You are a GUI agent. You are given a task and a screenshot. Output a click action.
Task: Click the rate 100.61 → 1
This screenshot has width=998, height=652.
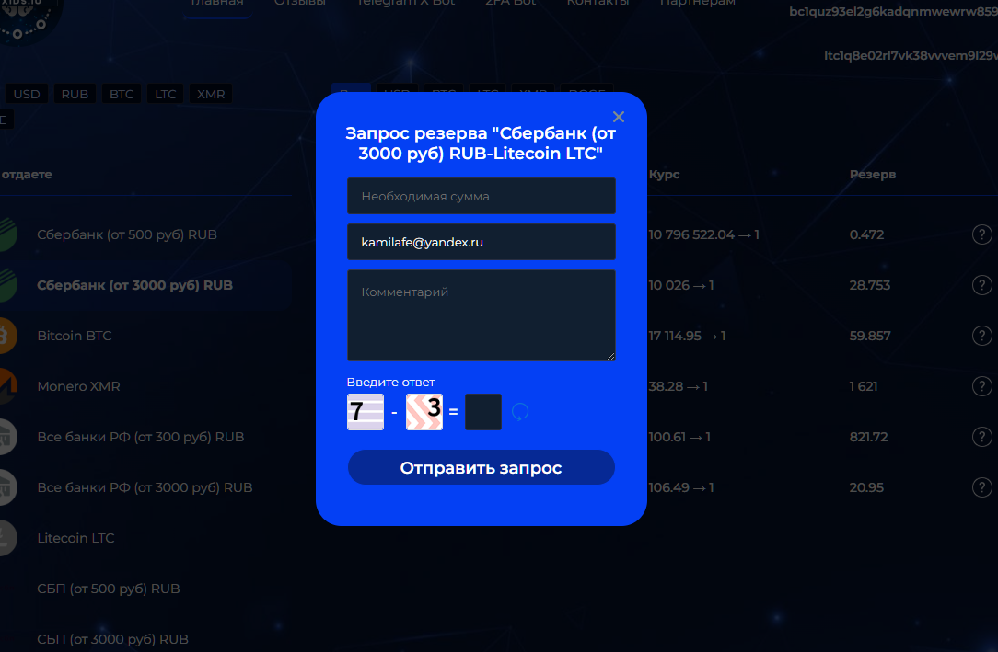click(679, 437)
